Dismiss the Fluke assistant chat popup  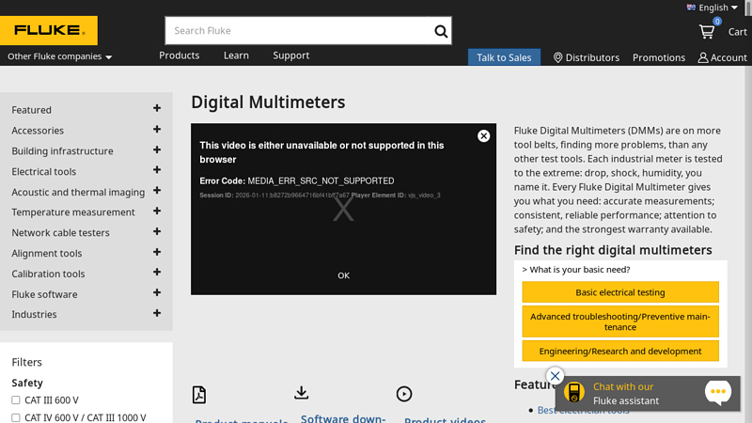click(x=555, y=376)
